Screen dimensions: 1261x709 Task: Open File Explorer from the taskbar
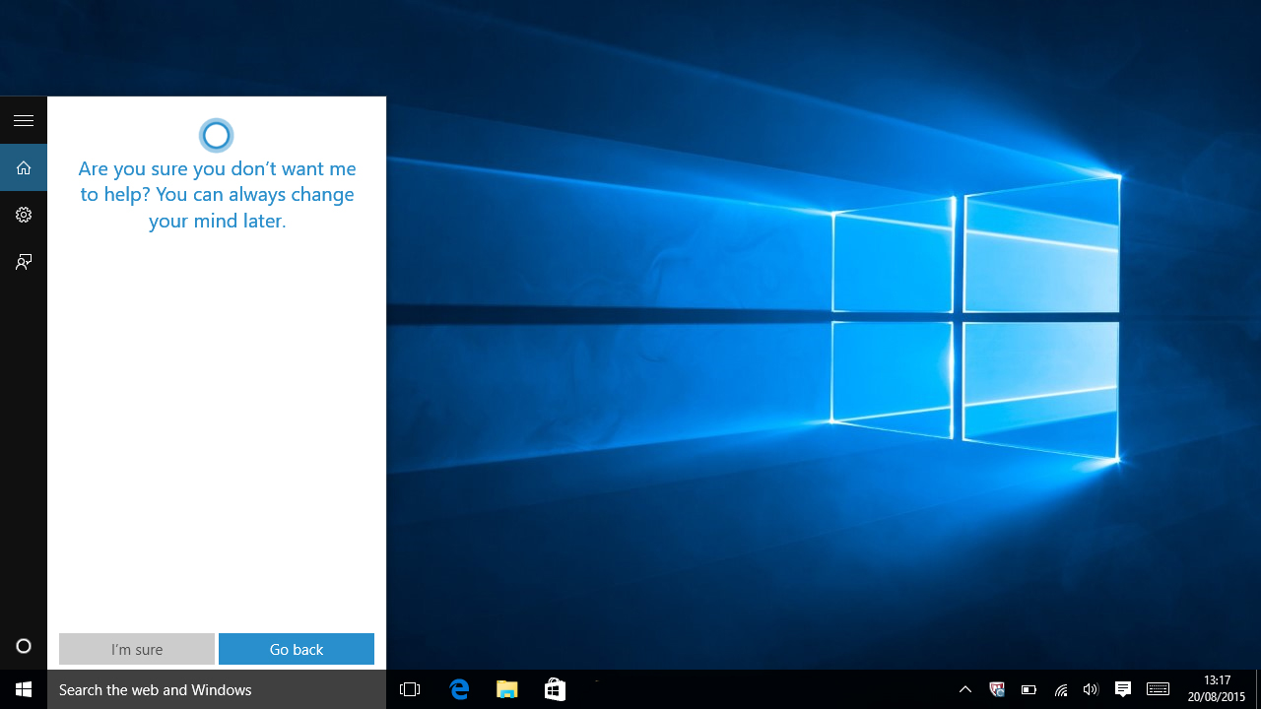point(506,689)
